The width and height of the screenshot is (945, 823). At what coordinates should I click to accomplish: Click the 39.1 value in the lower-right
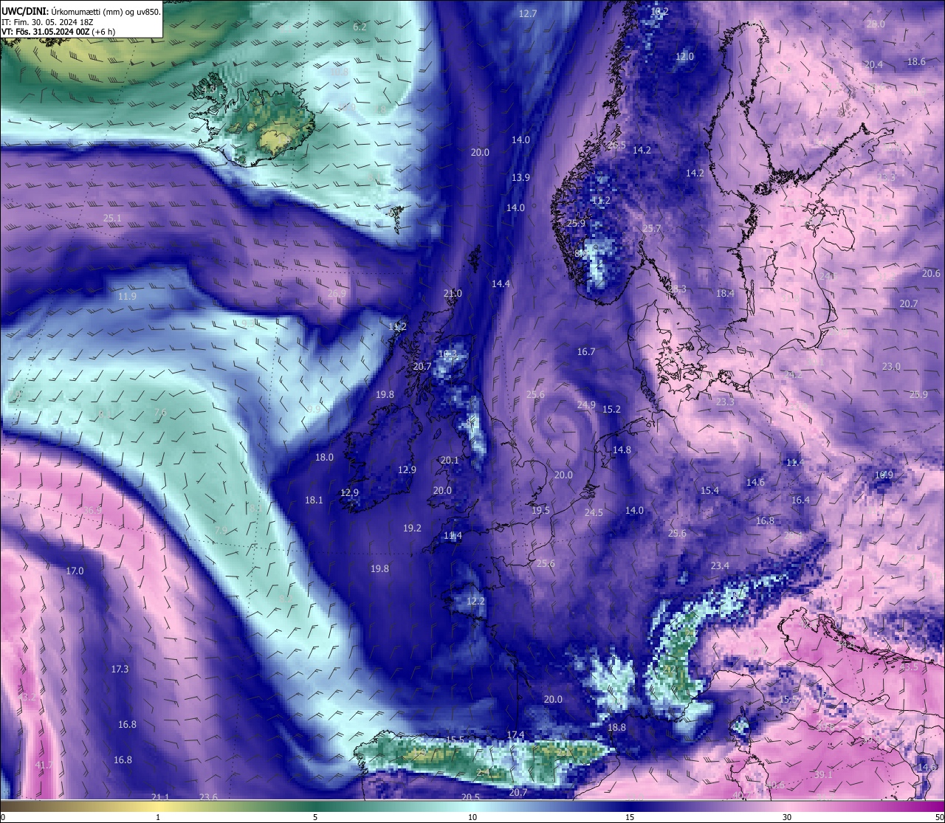823,775
